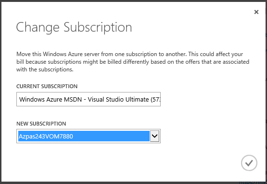Confirm the subscription change with the checkmark

[249, 163]
